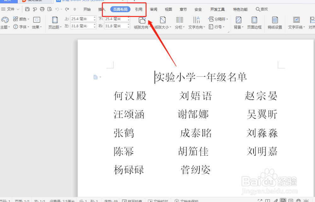
Task: Open the 字体 theme fonts dropdown
Action: (21, 27)
